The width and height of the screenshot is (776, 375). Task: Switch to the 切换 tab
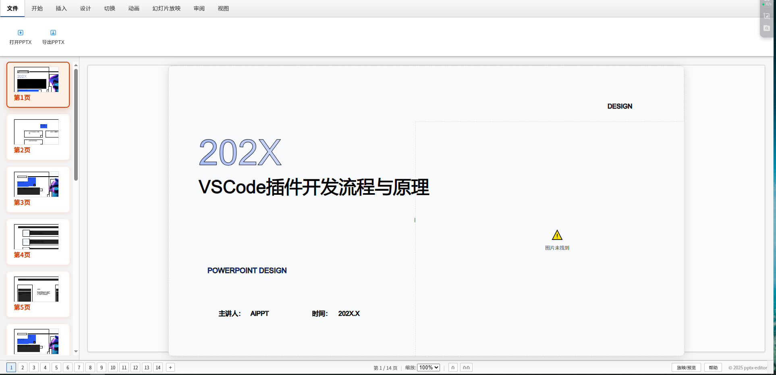click(x=110, y=8)
